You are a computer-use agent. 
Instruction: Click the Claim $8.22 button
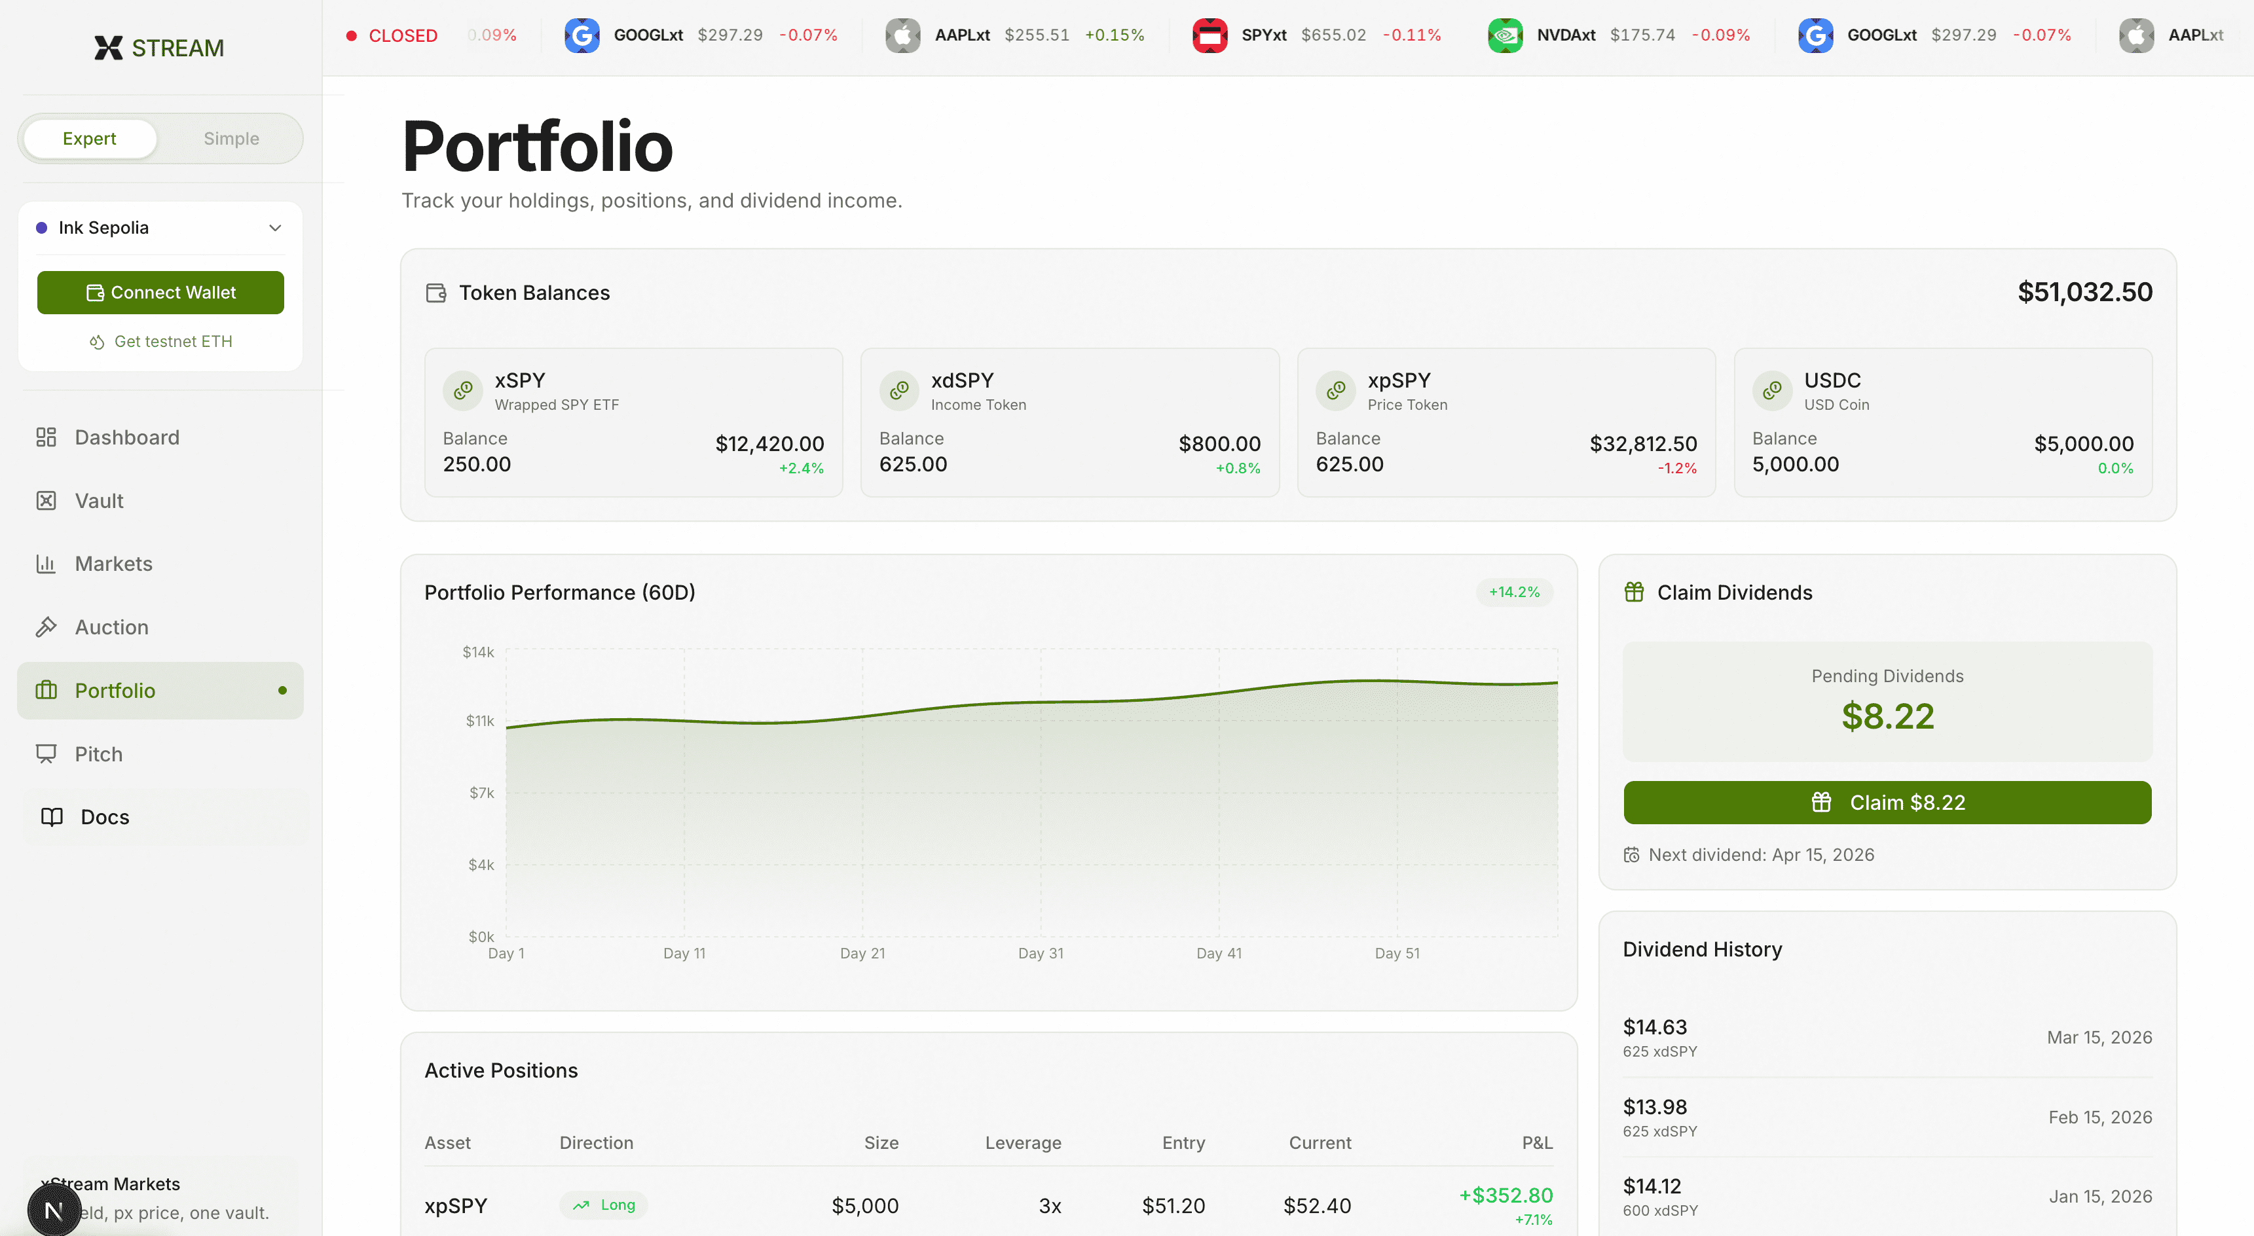point(1887,802)
